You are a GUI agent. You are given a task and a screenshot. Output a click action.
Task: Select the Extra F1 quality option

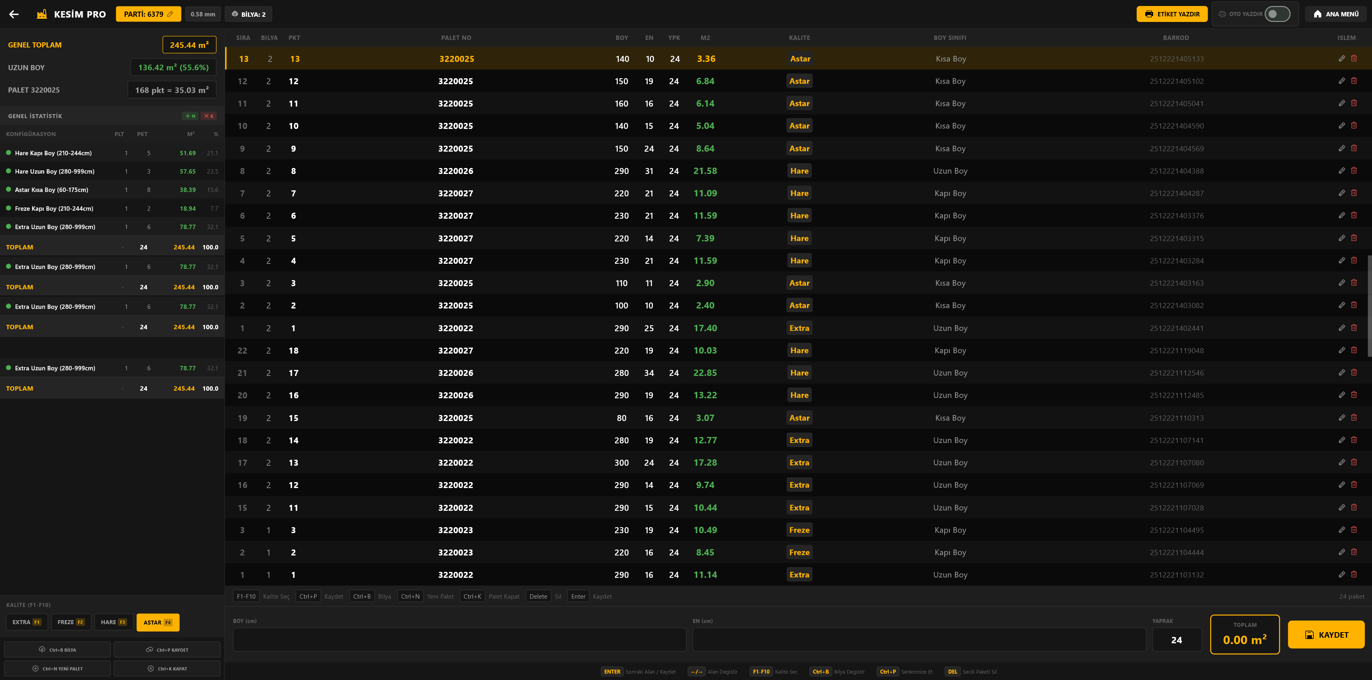pos(27,622)
